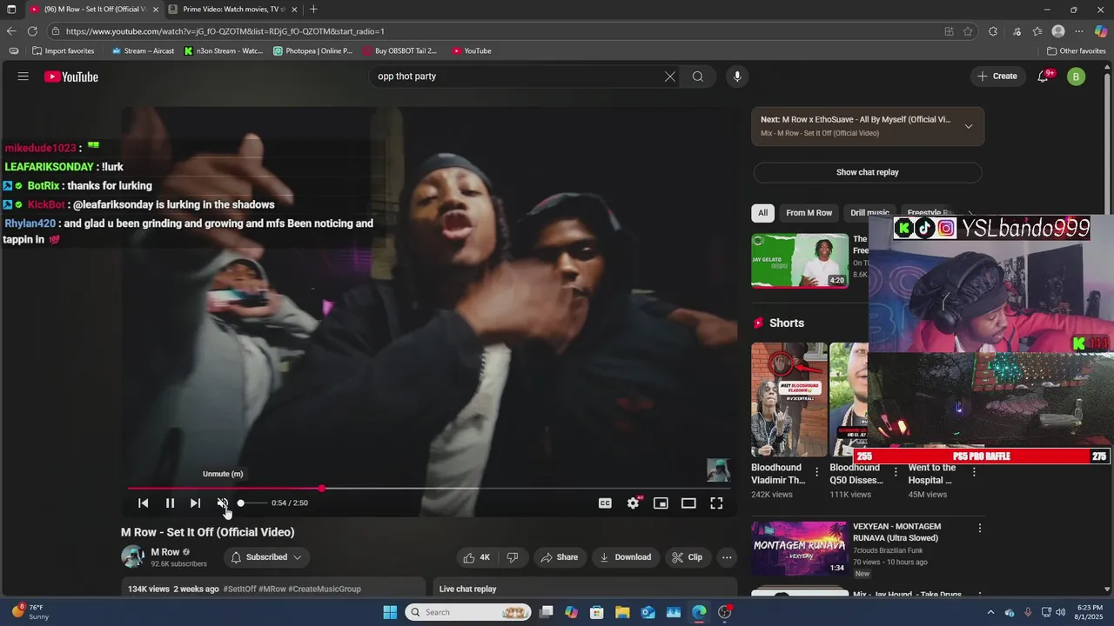This screenshot has height=626, width=1114.
Task: Open YouTube notifications bell
Action: 1044,77
